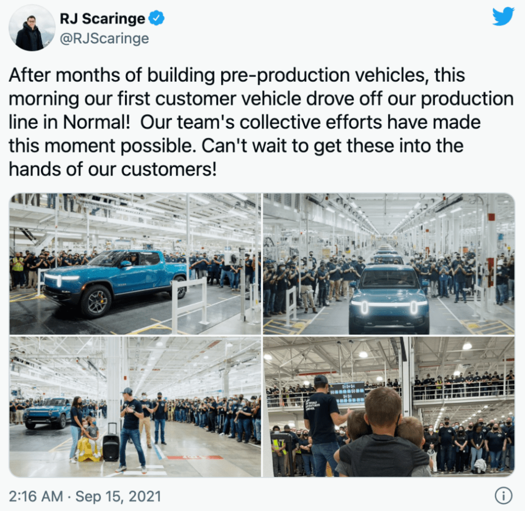Screen dimensions: 525x511
Task: Open the bottom-left photo of speaker addressing crowd
Action: (135, 406)
